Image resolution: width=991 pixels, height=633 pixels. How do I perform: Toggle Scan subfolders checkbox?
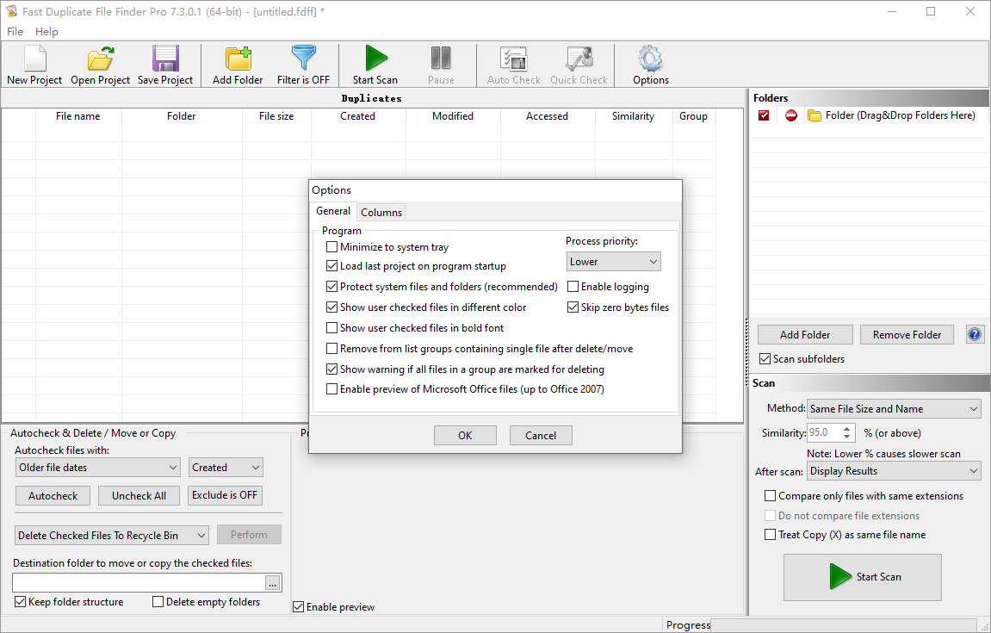click(765, 358)
